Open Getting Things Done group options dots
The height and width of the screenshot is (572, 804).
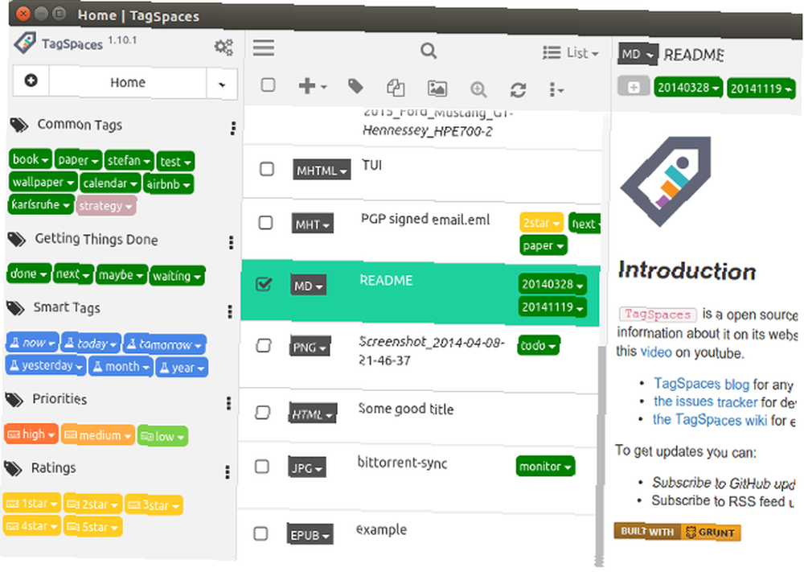(x=232, y=242)
